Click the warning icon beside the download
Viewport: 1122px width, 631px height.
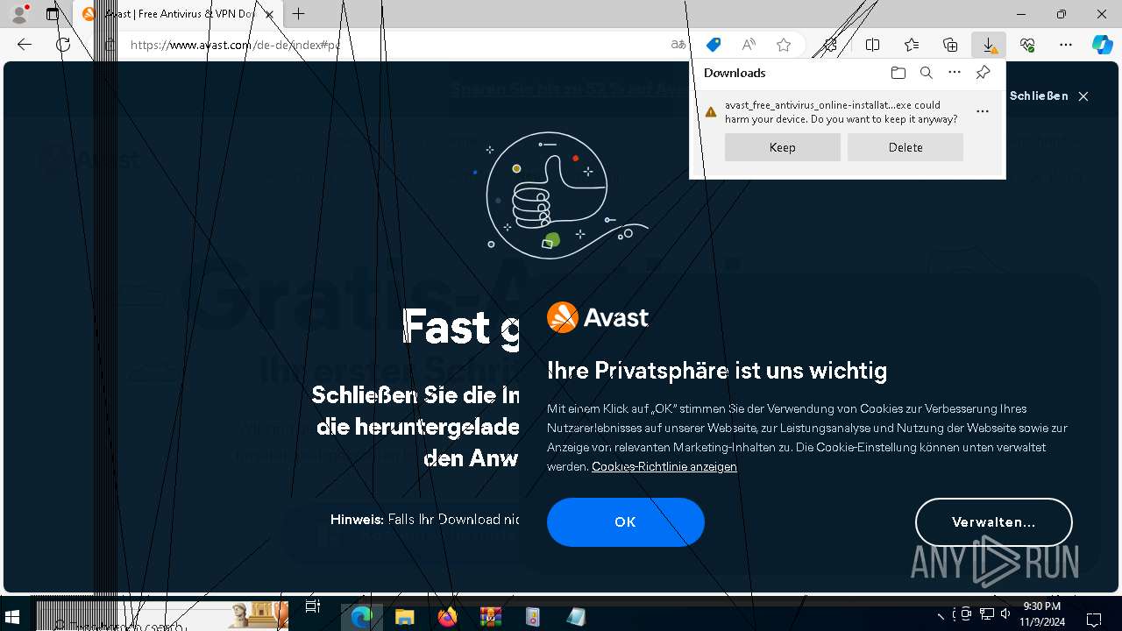711,112
